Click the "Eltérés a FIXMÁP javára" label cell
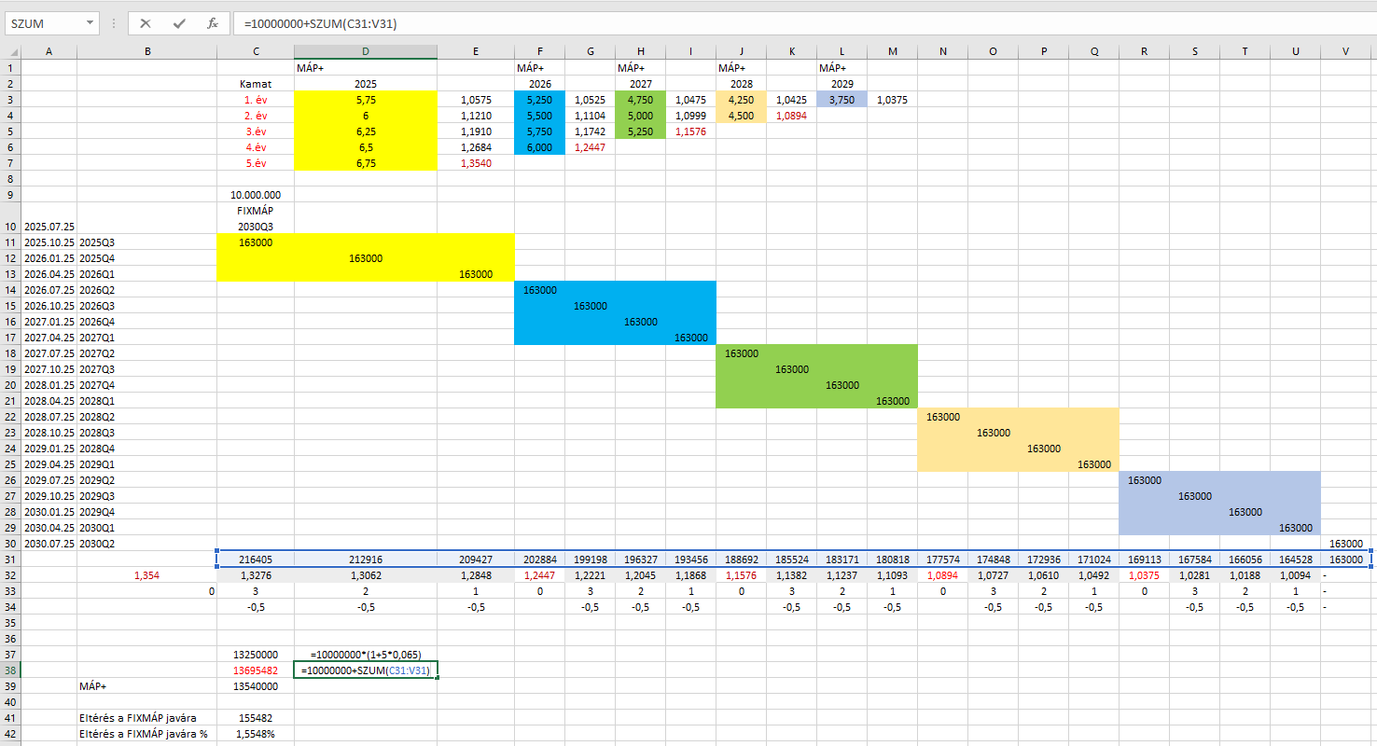Image resolution: width=1377 pixels, height=746 pixels. 145,718
